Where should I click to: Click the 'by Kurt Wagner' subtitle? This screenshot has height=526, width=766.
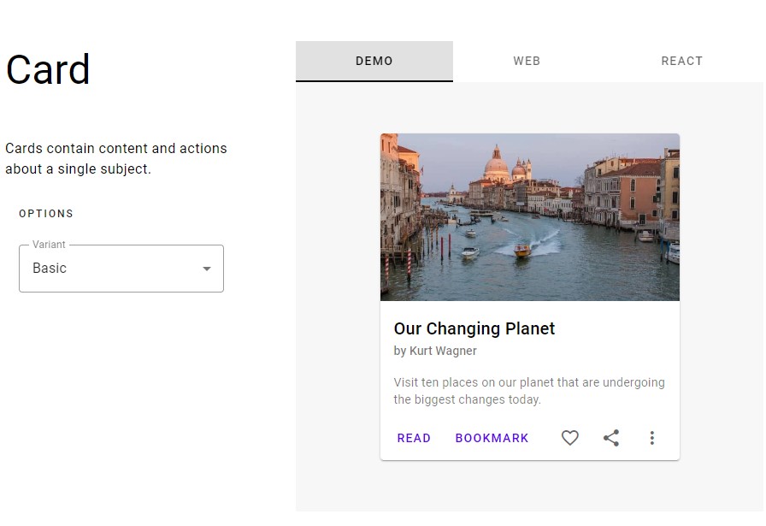click(435, 351)
